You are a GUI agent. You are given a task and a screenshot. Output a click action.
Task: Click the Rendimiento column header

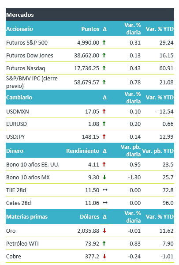[x=83, y=151]
